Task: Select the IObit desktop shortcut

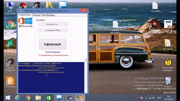Action: point(155,25)
